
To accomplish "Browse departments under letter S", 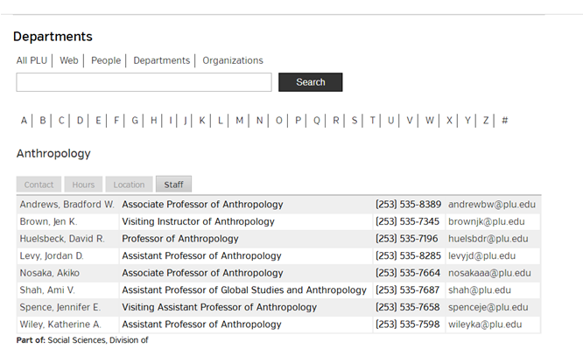I will coord(355,121).
